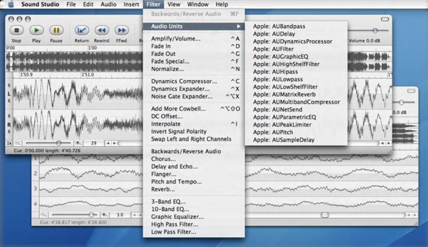Choose Add More Cowbell...
This screenshot has width=428, height=247.
pyautogui.click(x=194, y=109)
